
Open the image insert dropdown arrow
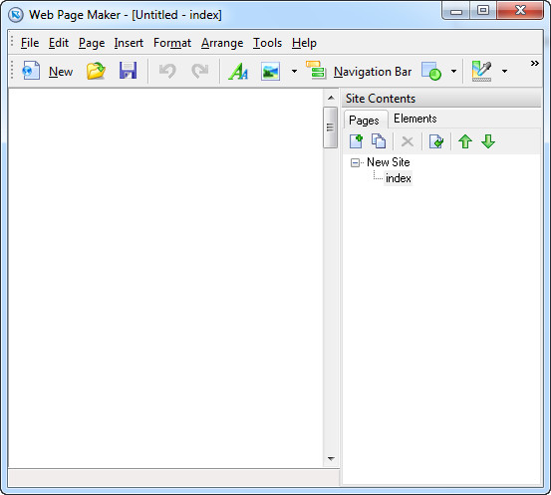(x=294, y=72)
